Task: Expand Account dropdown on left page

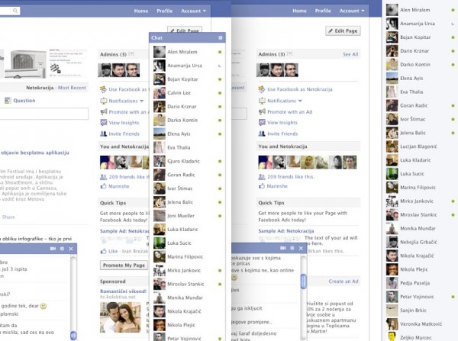Action: (193, 11)
